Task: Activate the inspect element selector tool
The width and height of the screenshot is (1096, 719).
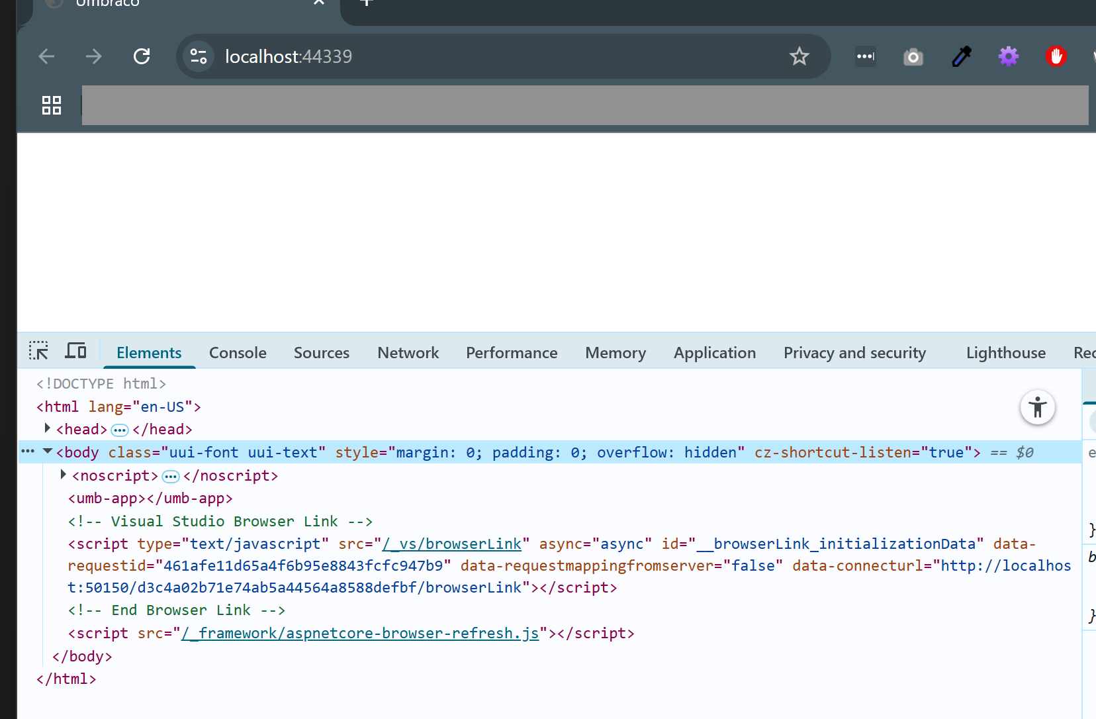Action: [x=38, y=351]
